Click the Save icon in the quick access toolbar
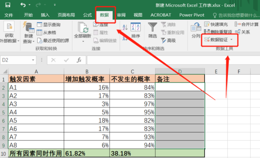The height and width of the screenshot is (158, 260). [8, 5]
